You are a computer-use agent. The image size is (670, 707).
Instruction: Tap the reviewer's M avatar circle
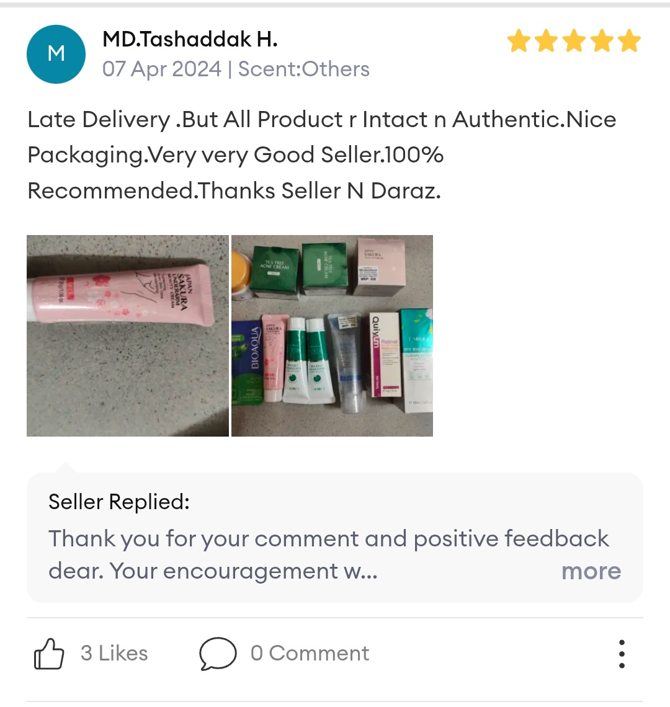tap(56, 54)
